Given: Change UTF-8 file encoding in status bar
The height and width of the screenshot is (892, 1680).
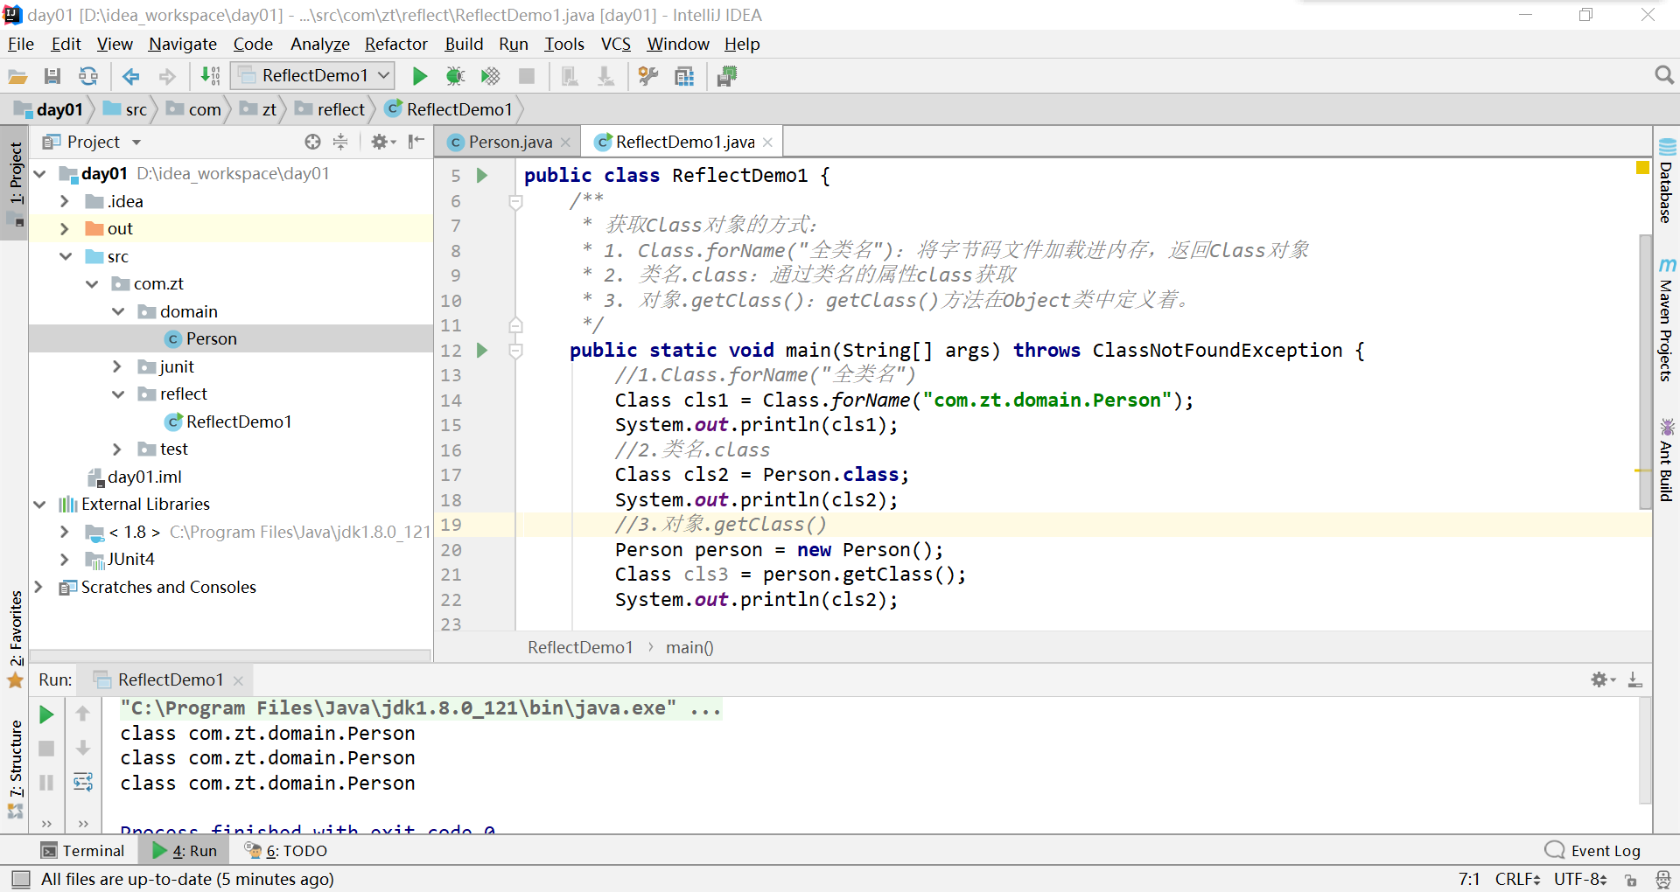Looking at the screenshot, I should click(1580, 879).
